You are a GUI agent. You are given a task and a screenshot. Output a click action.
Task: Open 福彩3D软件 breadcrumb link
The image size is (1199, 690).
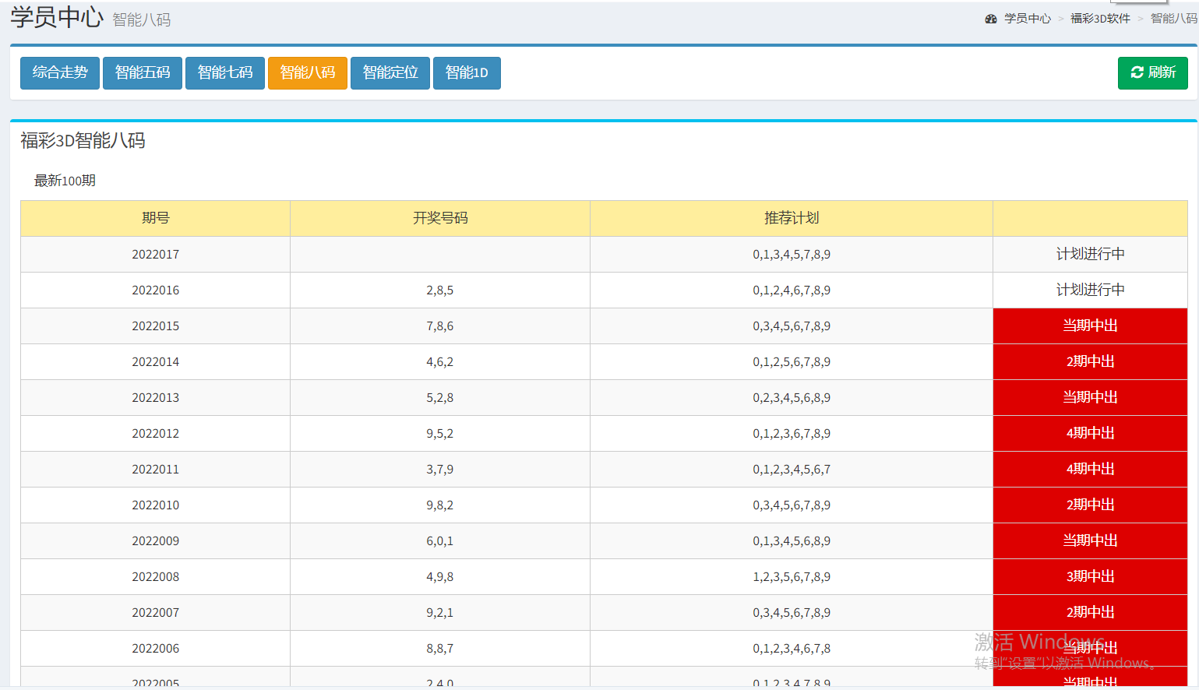click(1100, 19)
